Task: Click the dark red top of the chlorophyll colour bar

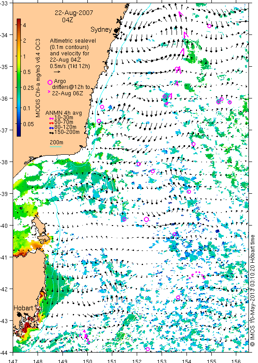Action: [19, 21]
